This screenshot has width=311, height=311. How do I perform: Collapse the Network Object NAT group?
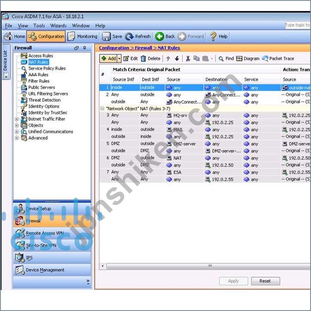point(102,108)
